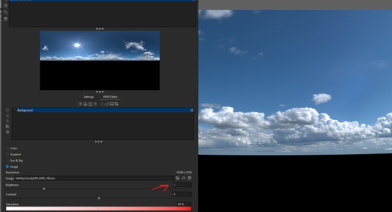Click the Brightness slider handle
The width and height of the screenshot is (392, 212).
tap(44, 189)
